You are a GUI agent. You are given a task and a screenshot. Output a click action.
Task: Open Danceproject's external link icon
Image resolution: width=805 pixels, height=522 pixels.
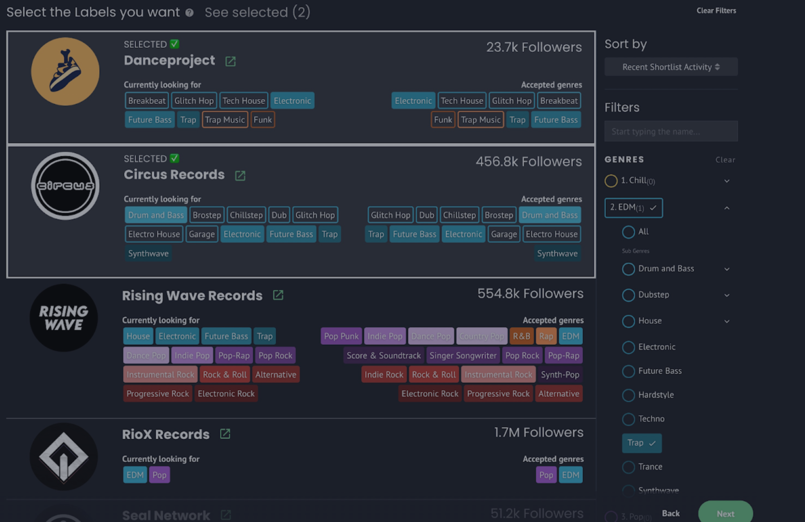pos(231,61)
